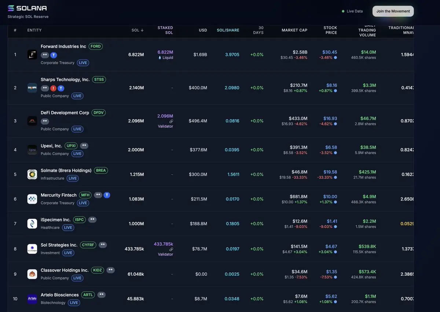Viewport: 440px width, 312px height.
Task: Click the 433.785k staked SOL validator value
Action: 164,244
